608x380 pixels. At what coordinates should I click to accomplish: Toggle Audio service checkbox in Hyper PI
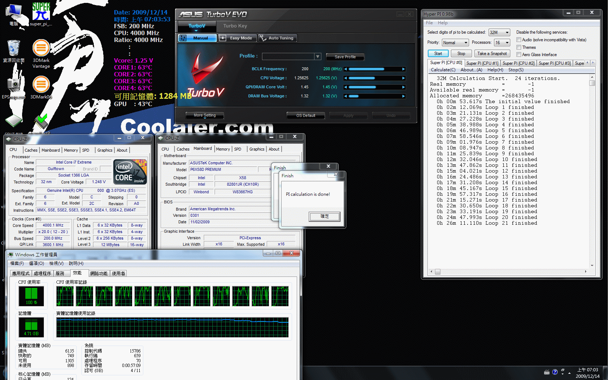(519, 40)
